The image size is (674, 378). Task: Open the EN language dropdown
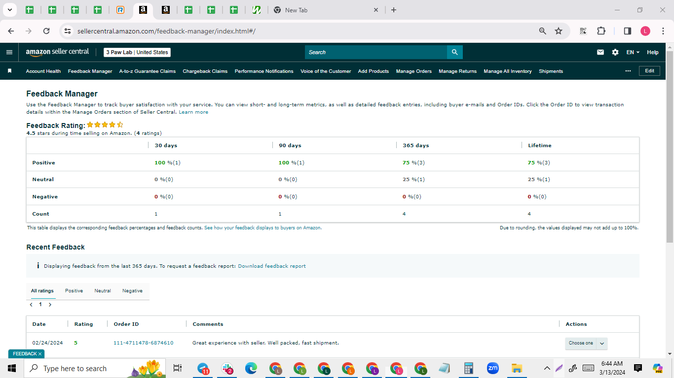(633, 52)
